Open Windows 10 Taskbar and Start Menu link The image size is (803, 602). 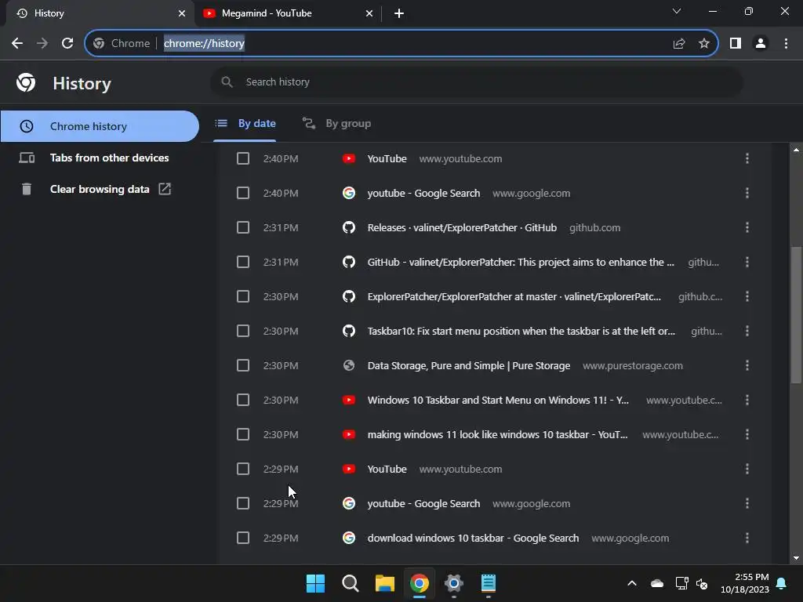coord(498,400)
